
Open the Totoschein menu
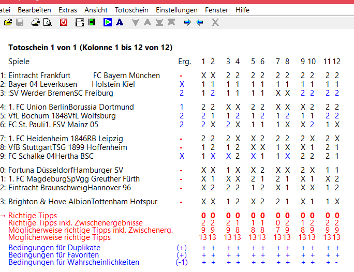click(131, 10)
